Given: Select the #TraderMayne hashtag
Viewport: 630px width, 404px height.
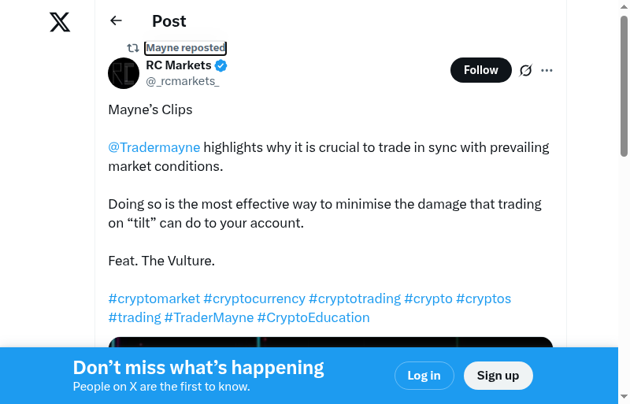Looking at the screenshot, I should tap(209, 317).
